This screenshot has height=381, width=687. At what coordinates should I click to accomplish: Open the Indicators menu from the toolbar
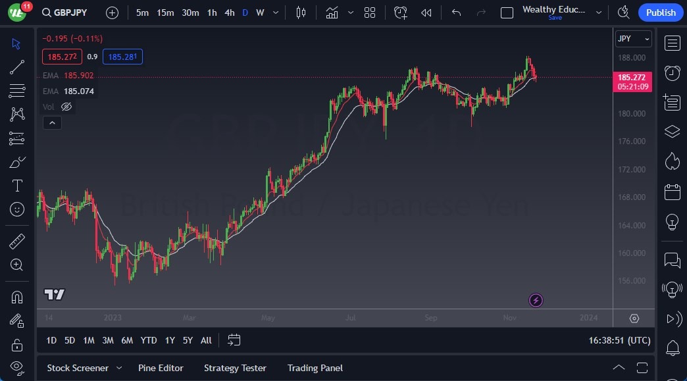332,12
